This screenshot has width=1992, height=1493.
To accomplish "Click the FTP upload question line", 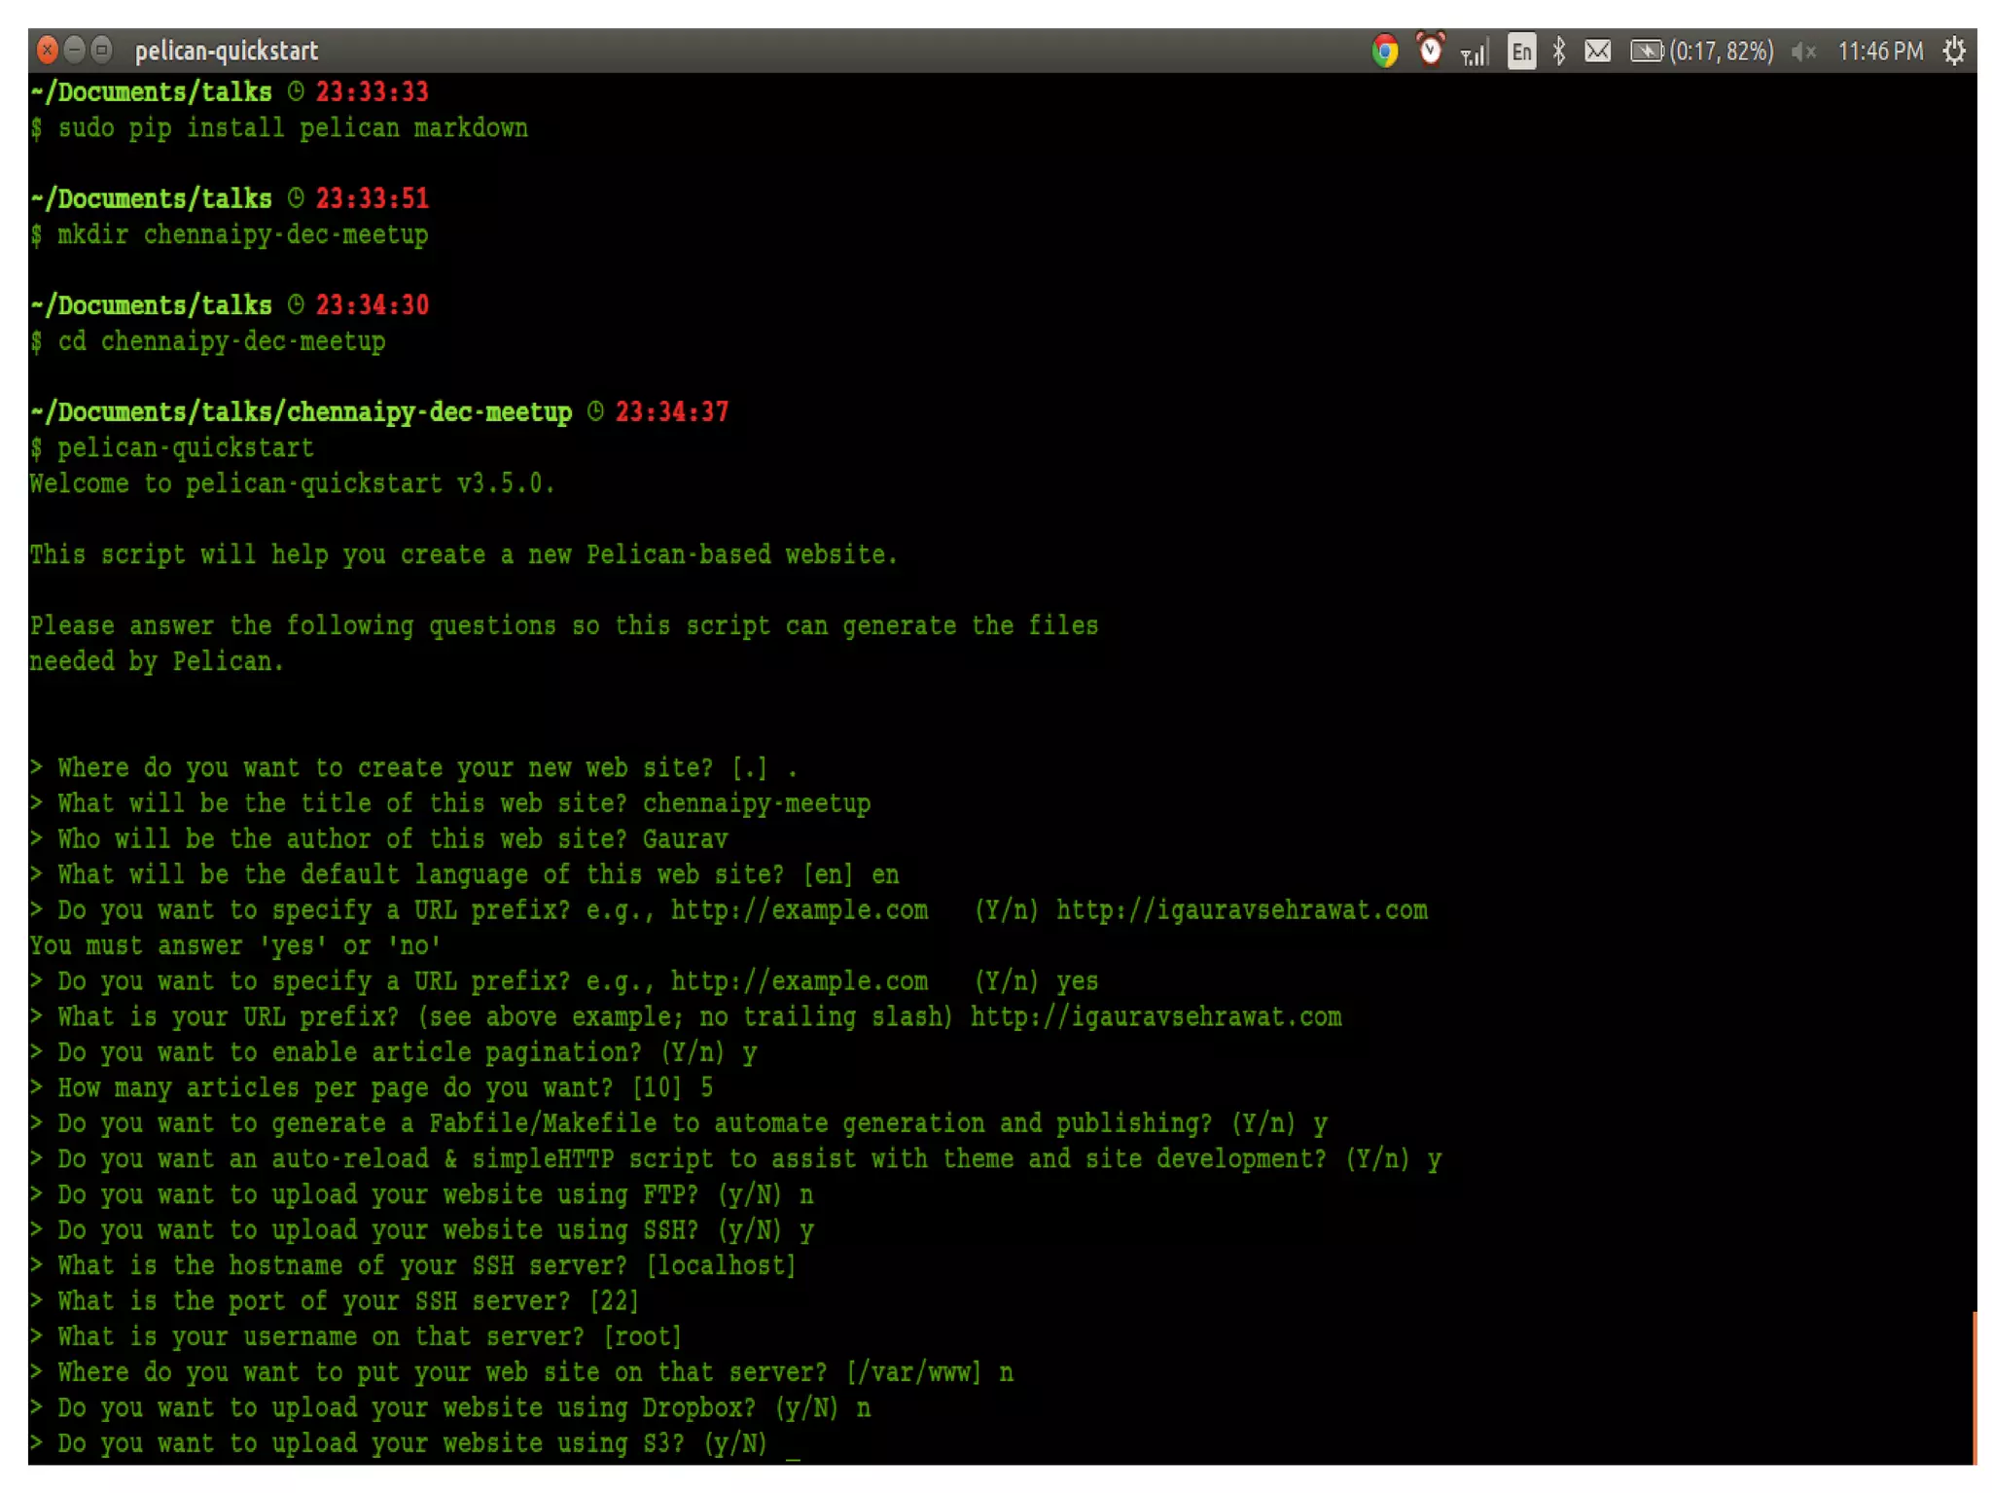I will click(x=421, y=1194).
